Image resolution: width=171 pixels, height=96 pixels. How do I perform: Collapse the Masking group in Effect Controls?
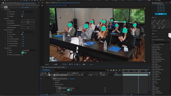3,19
